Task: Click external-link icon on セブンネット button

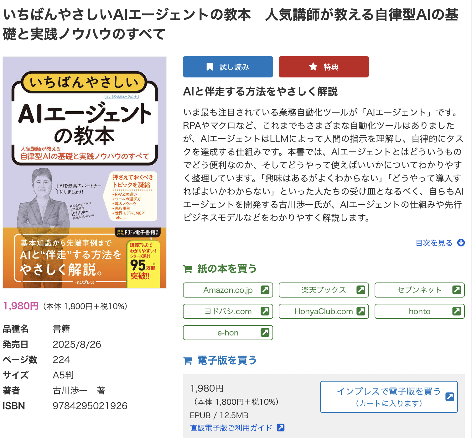Action: point(457,290)
